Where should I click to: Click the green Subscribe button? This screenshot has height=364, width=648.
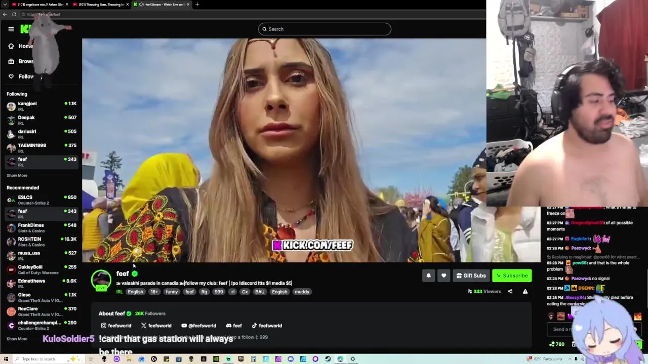tap(512, 276)
